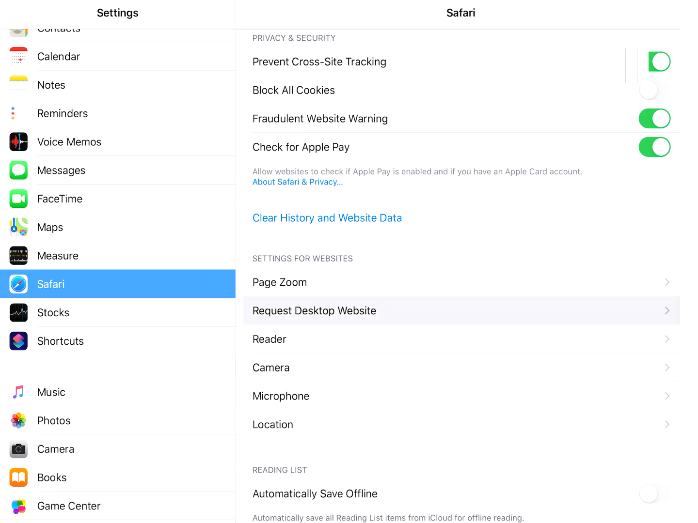Image resolution: width=698 pixels, height=523 pixels.
Task: Open sidebar Camera settings label
Action: pyautogui.click(x=56, y=449)
